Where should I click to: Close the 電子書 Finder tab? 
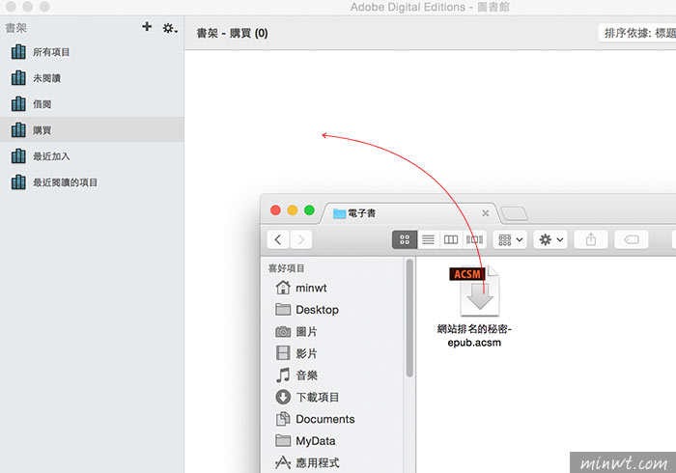point(486,213)
